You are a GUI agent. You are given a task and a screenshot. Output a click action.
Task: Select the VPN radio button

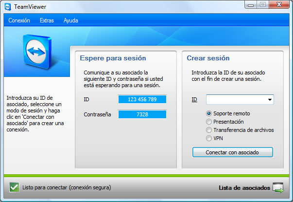pyautogui.click(x=209, y=138)
